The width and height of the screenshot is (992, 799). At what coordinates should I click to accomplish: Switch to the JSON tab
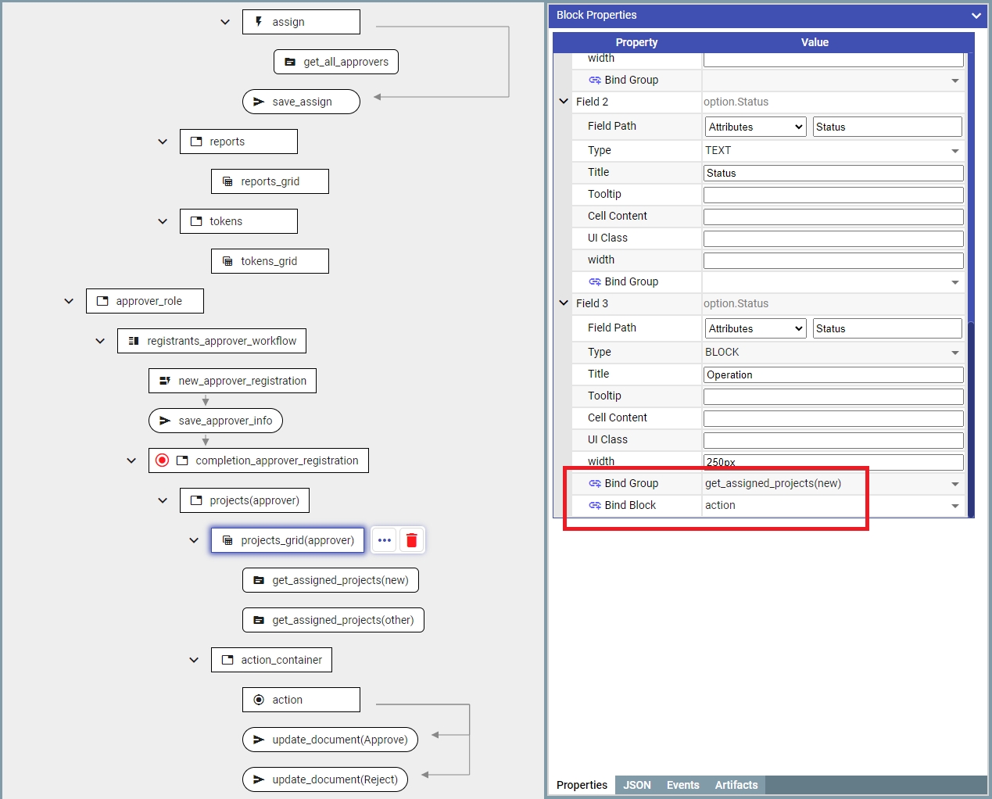pyautogui.click(x=636, y=785)
